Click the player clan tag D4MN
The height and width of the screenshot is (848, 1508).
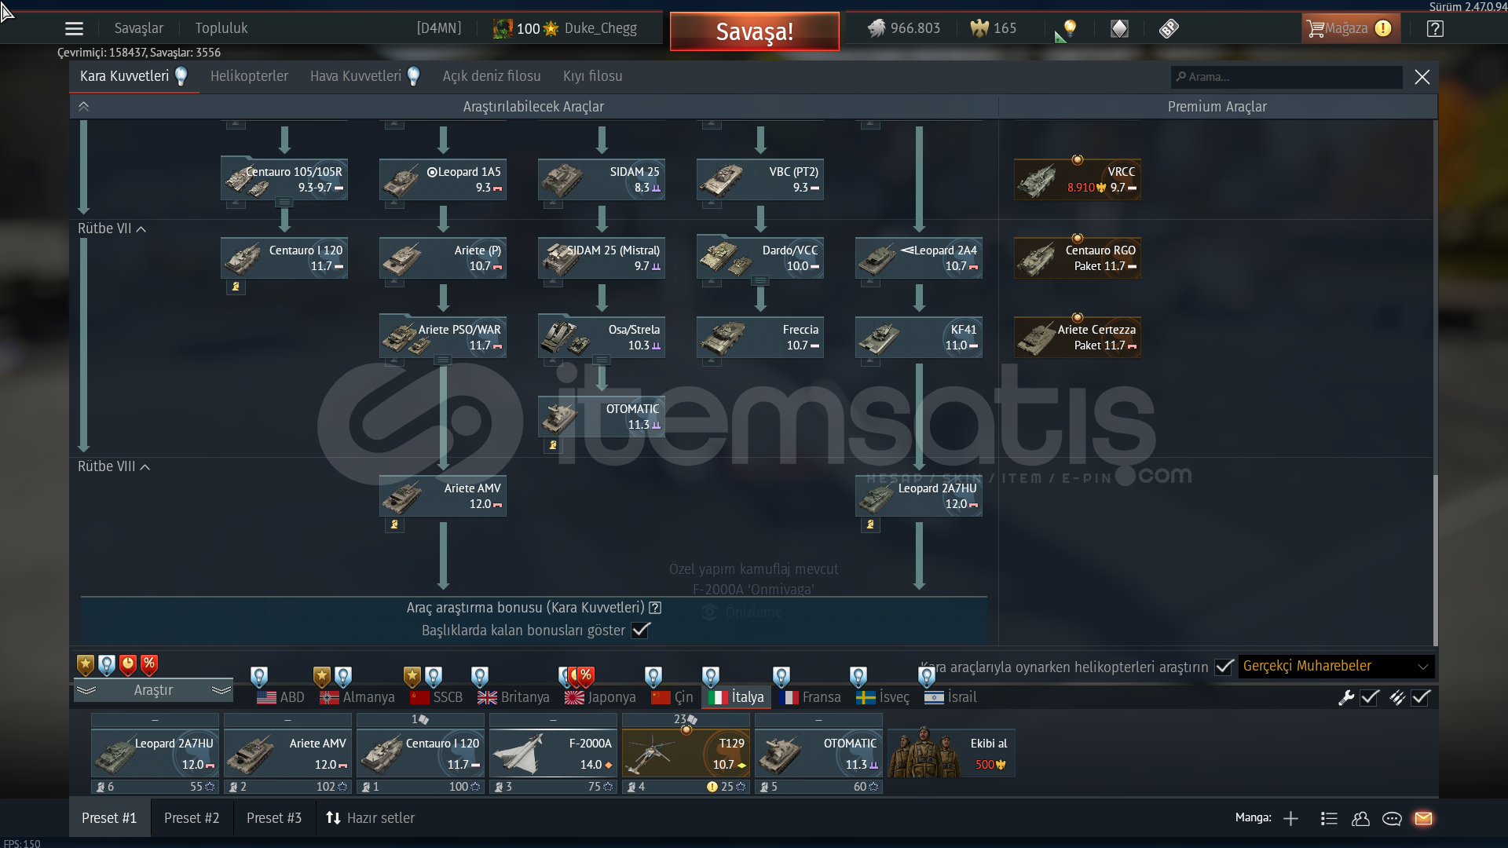tap(439, 28)
